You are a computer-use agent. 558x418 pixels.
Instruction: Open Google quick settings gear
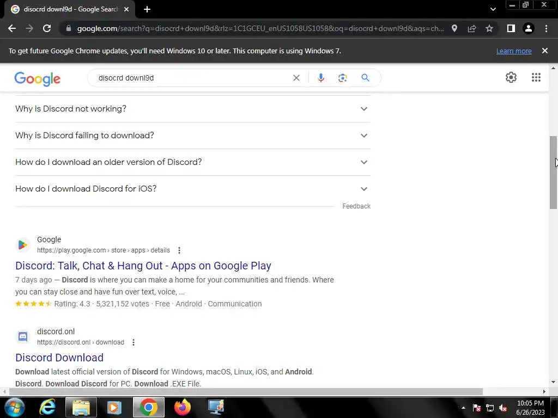coord(511,77)
